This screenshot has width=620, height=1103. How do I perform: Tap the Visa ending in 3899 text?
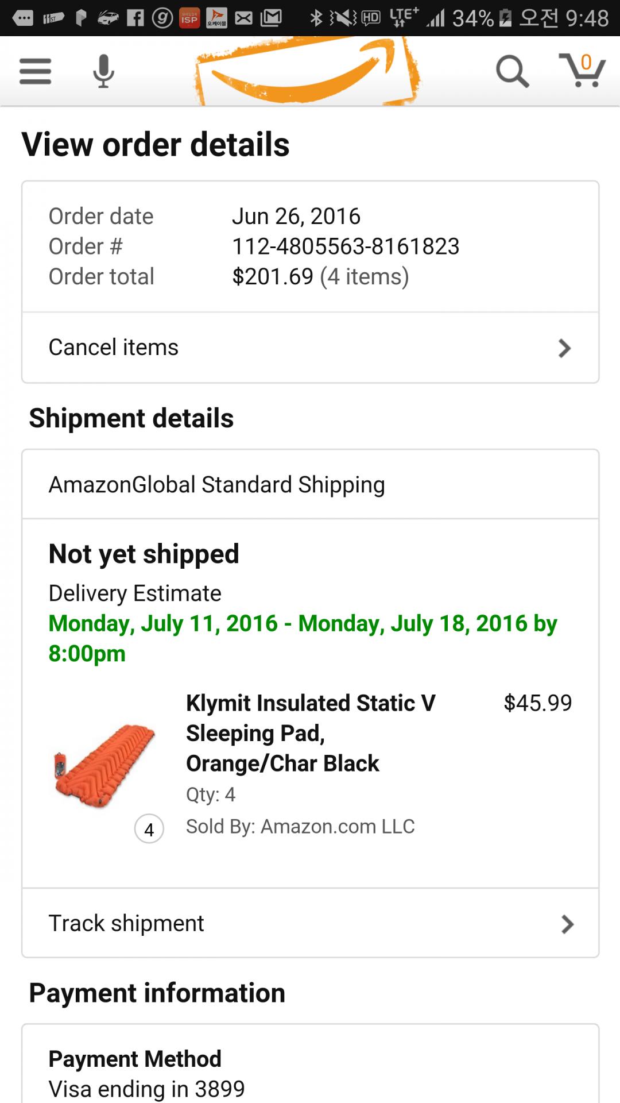pos(147,1089)
